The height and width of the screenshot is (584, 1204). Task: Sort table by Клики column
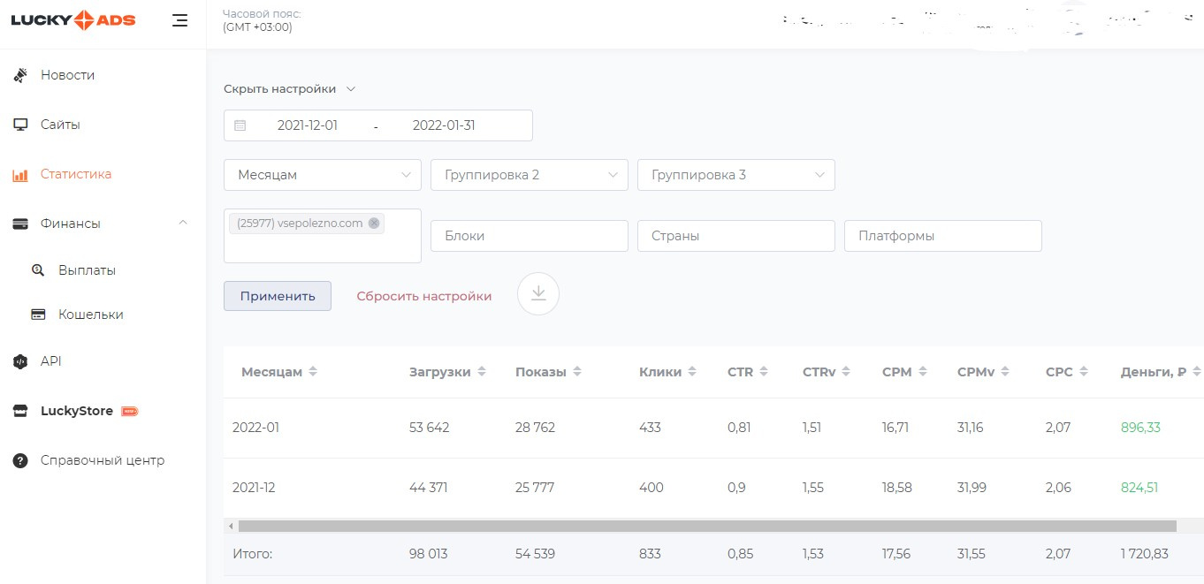click(x=692, y=372)
